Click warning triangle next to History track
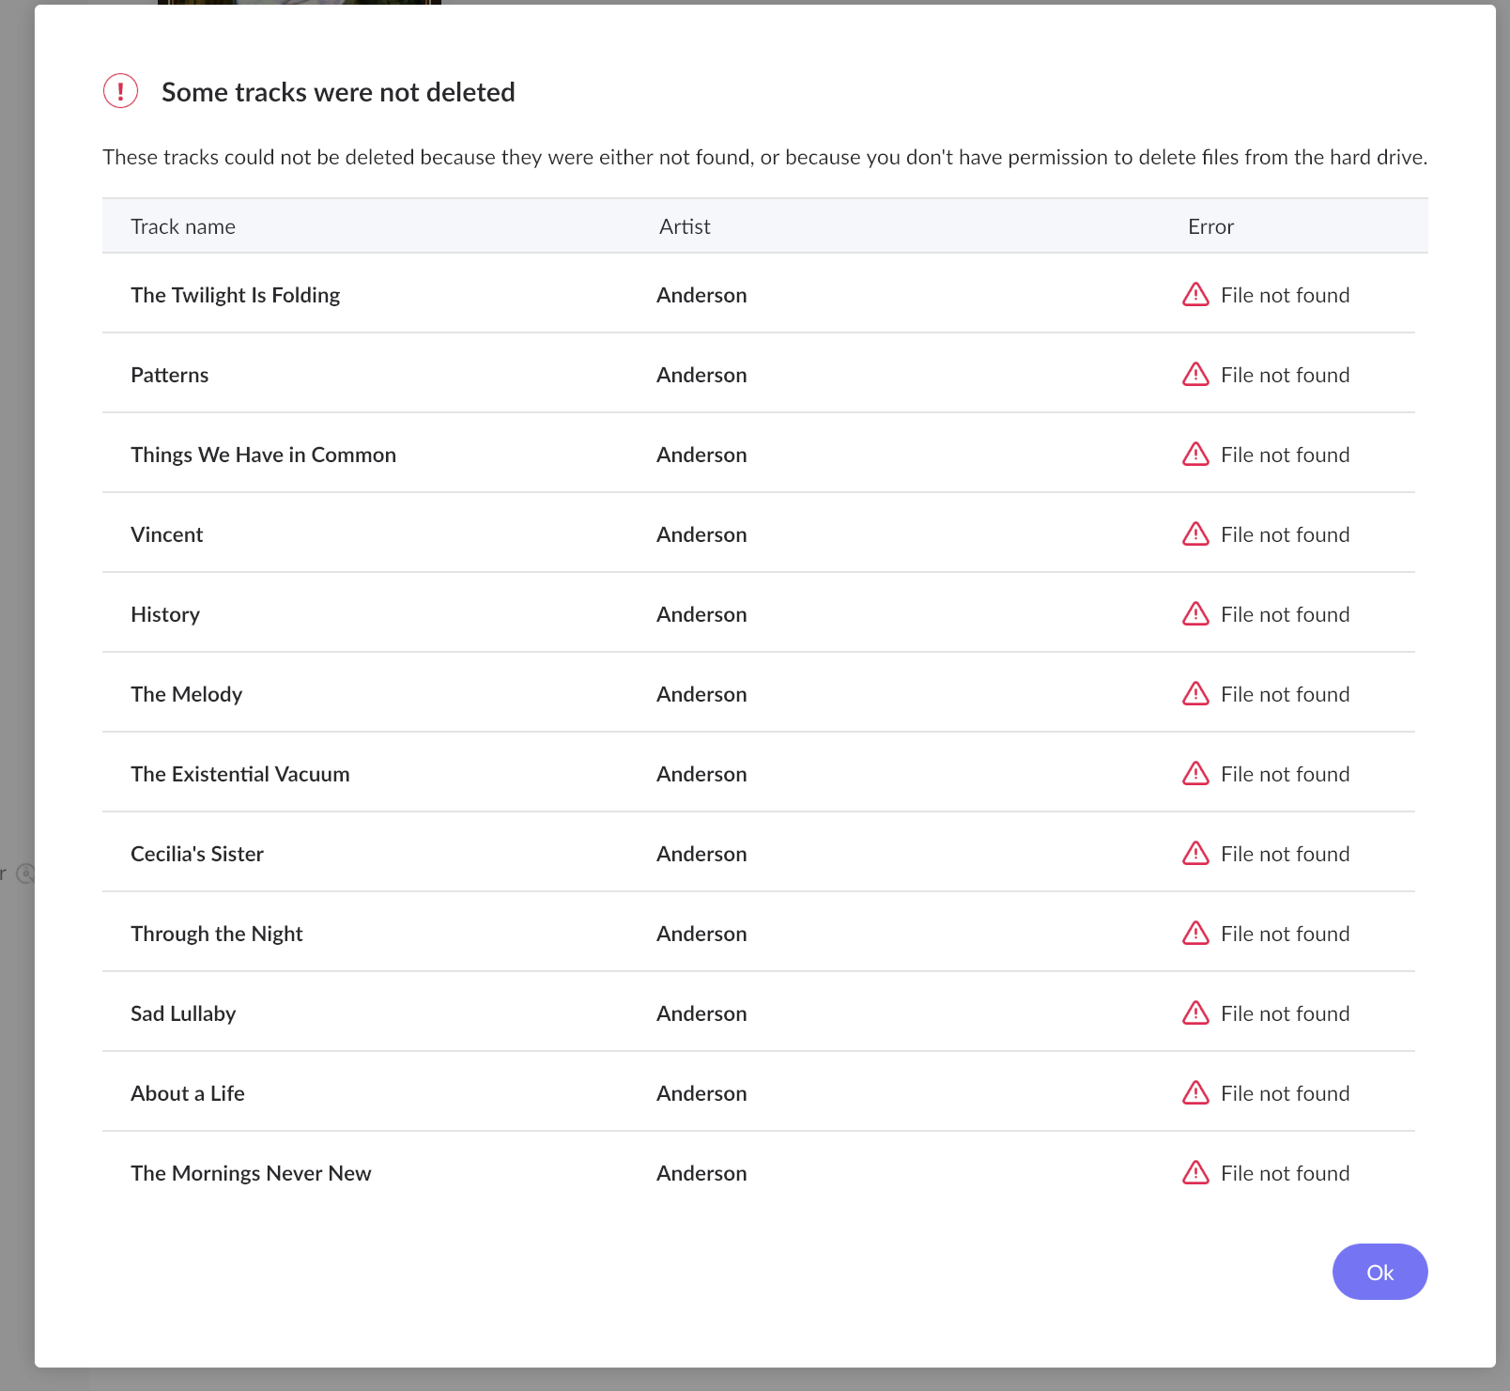 1195,614
